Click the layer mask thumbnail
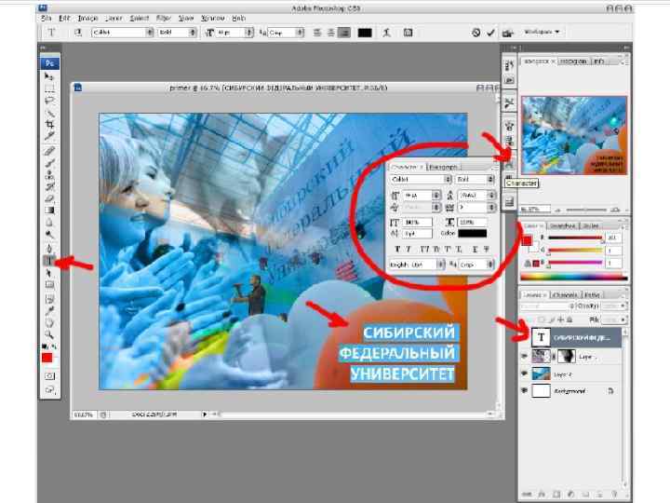The width and height of the screenshot is (670, 503). point(567,356)
